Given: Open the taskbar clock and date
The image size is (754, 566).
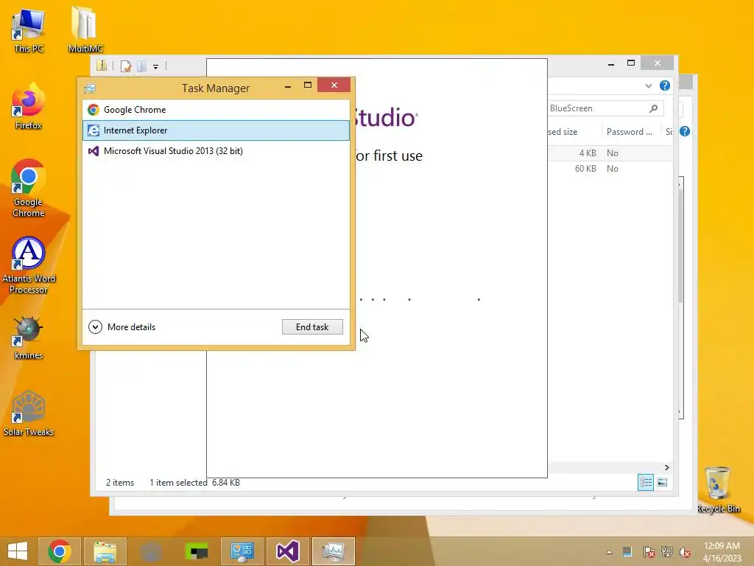Looking at the screenshot, I should [x=722, y=552].
